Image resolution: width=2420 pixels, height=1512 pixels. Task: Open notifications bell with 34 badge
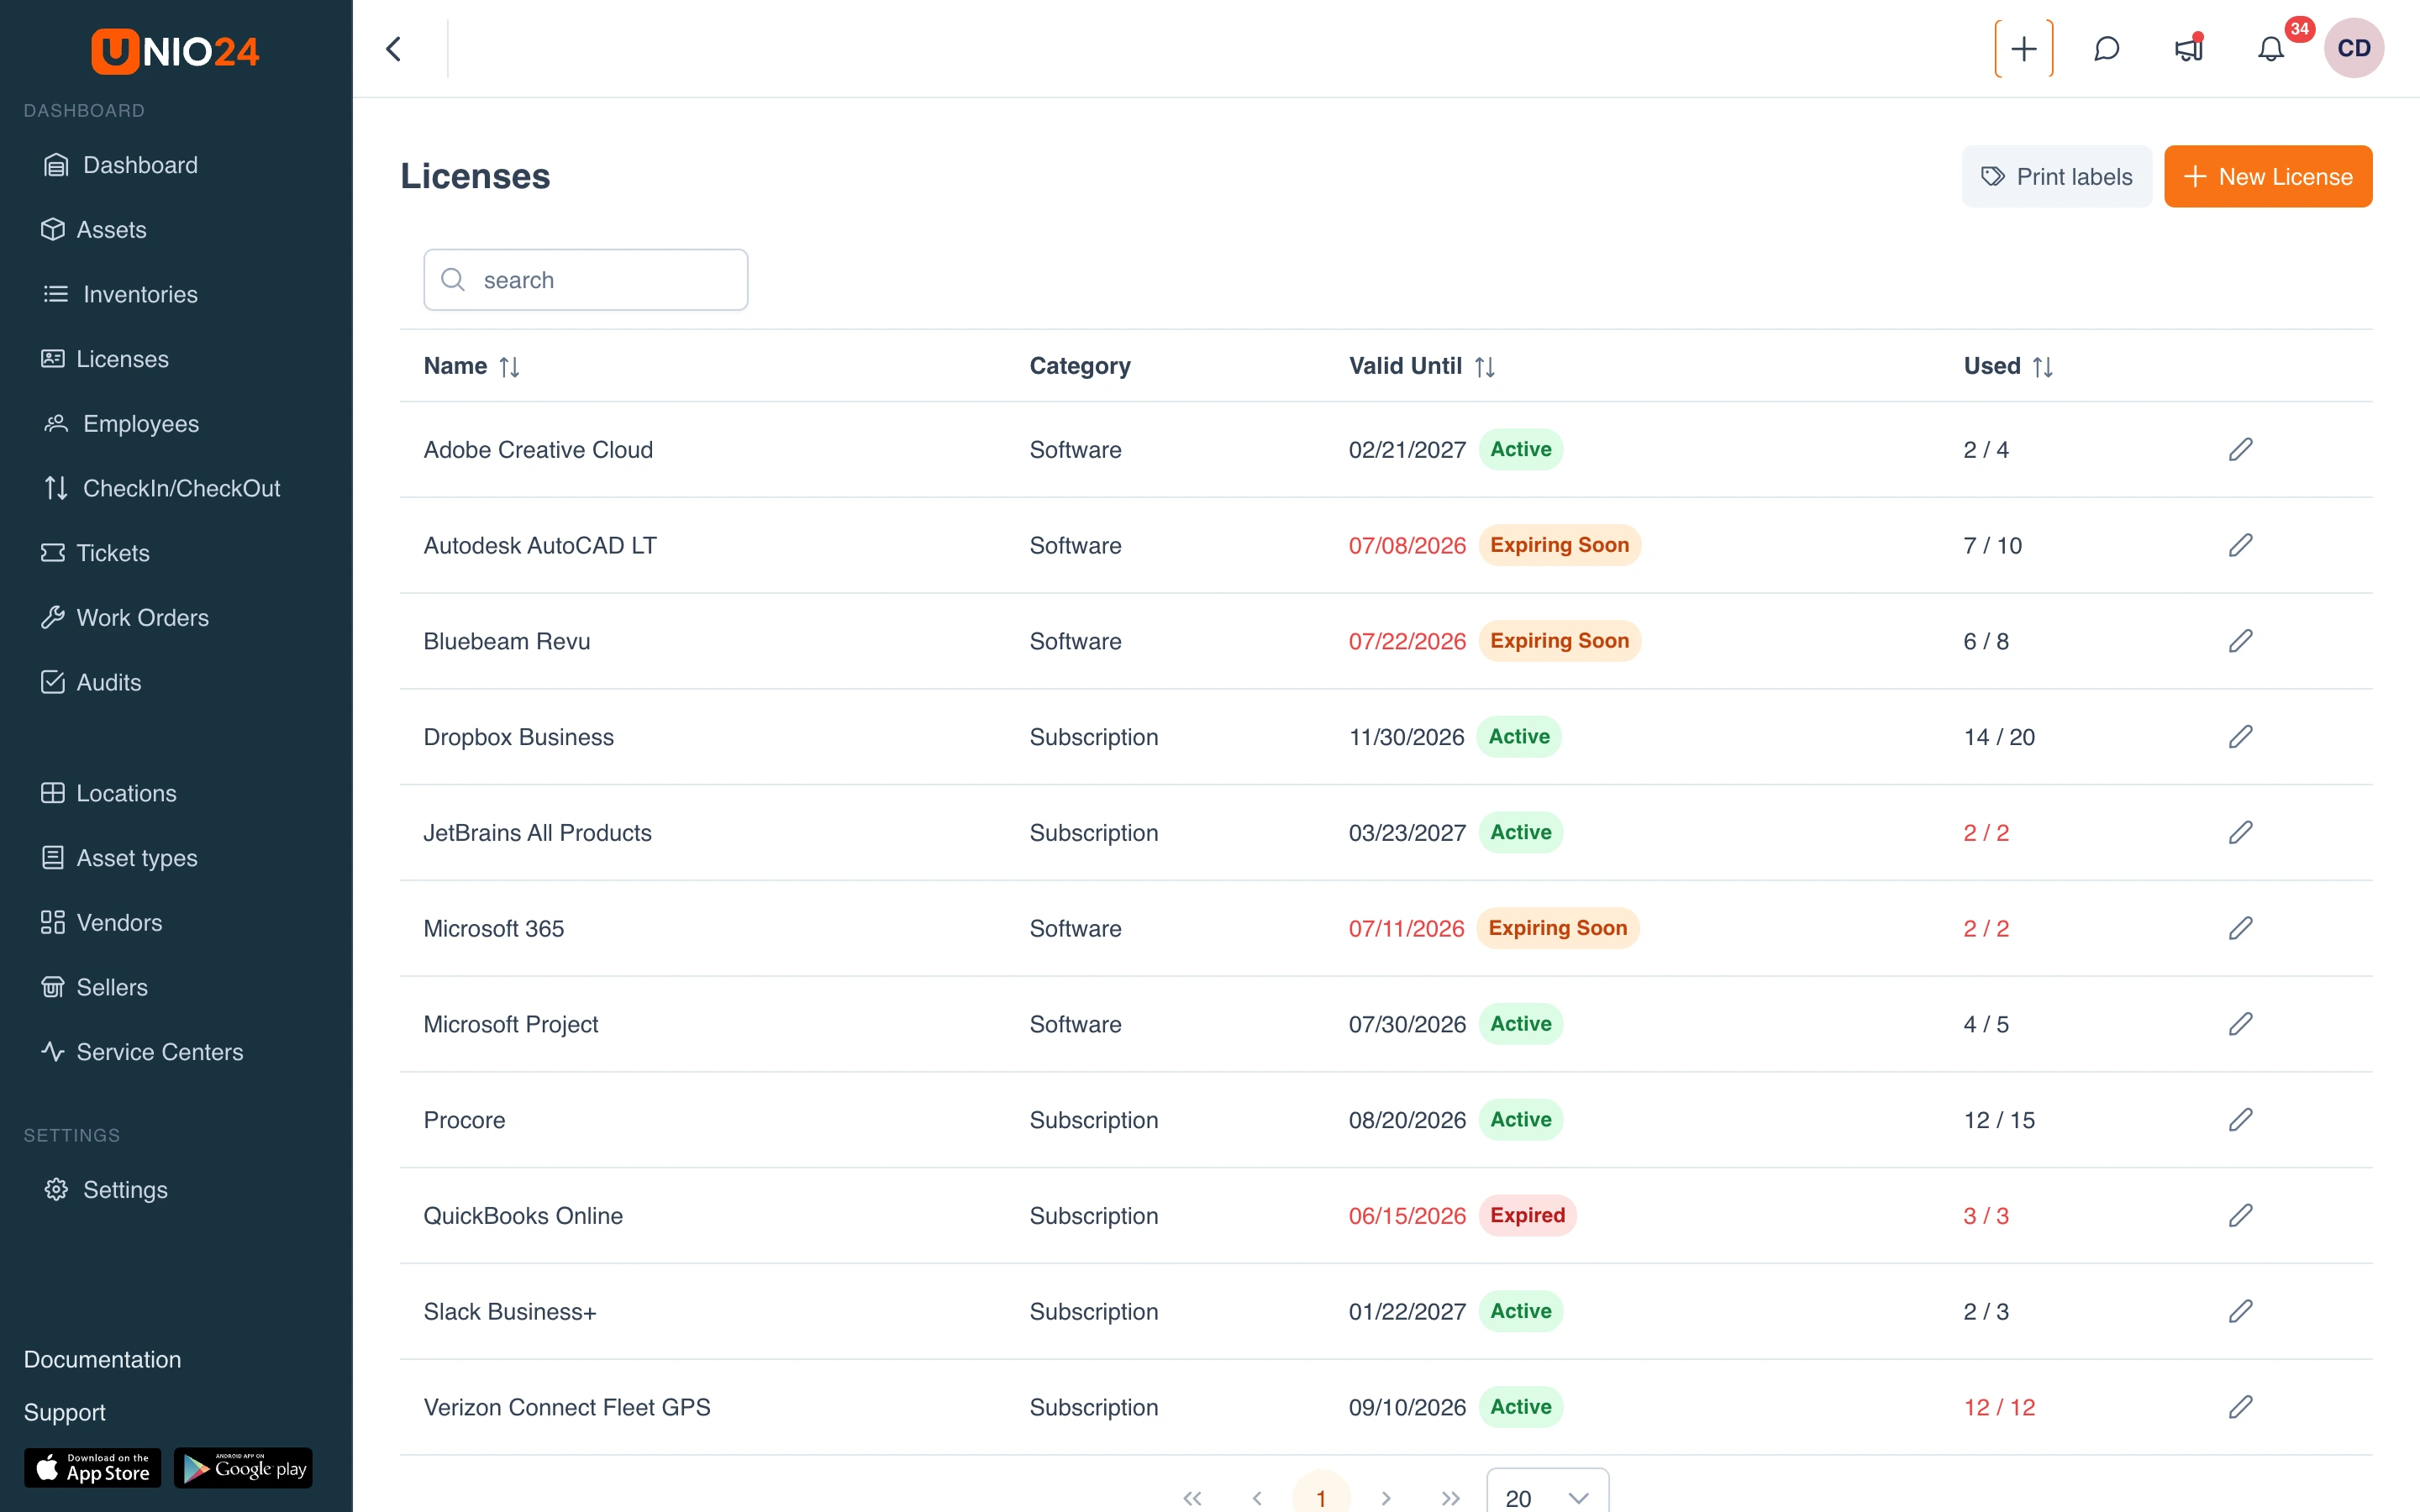[2271, 49]
